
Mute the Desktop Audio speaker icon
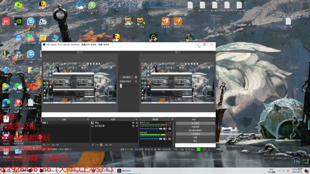165,139
